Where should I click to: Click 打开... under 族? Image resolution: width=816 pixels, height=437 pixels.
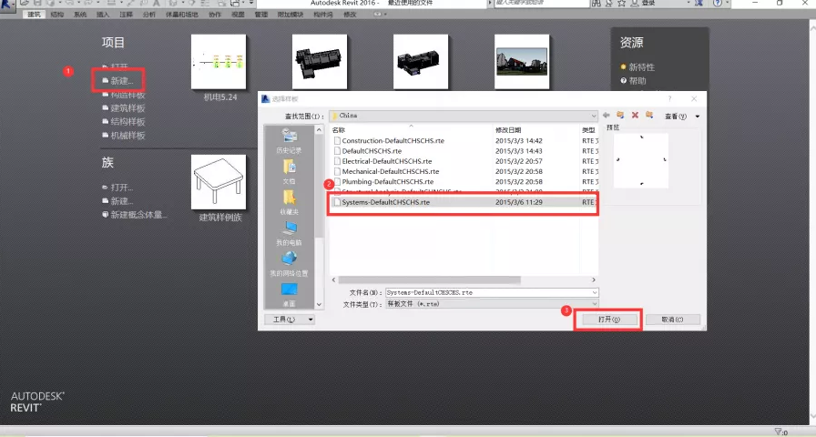pyautogui.click(x=122, y=188)
